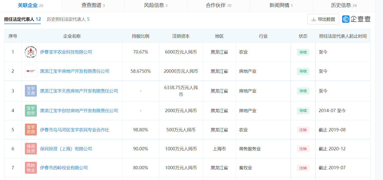
Task: Click the 保民投资 company avatar
Action: [x=31, y=149]
